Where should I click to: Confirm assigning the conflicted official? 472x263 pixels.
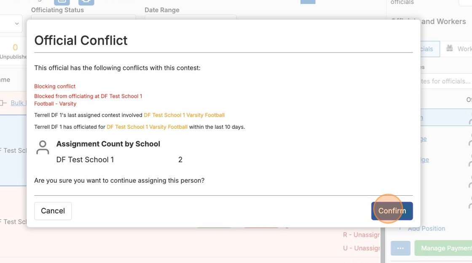[392, 211]
